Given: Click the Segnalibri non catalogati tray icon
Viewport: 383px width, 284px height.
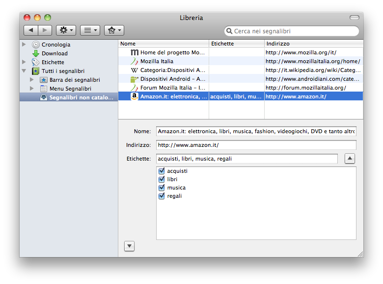Looking at the screenshot, I should [44, 97].
